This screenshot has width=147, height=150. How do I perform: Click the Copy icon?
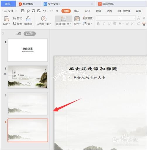[x=14, y=24]
